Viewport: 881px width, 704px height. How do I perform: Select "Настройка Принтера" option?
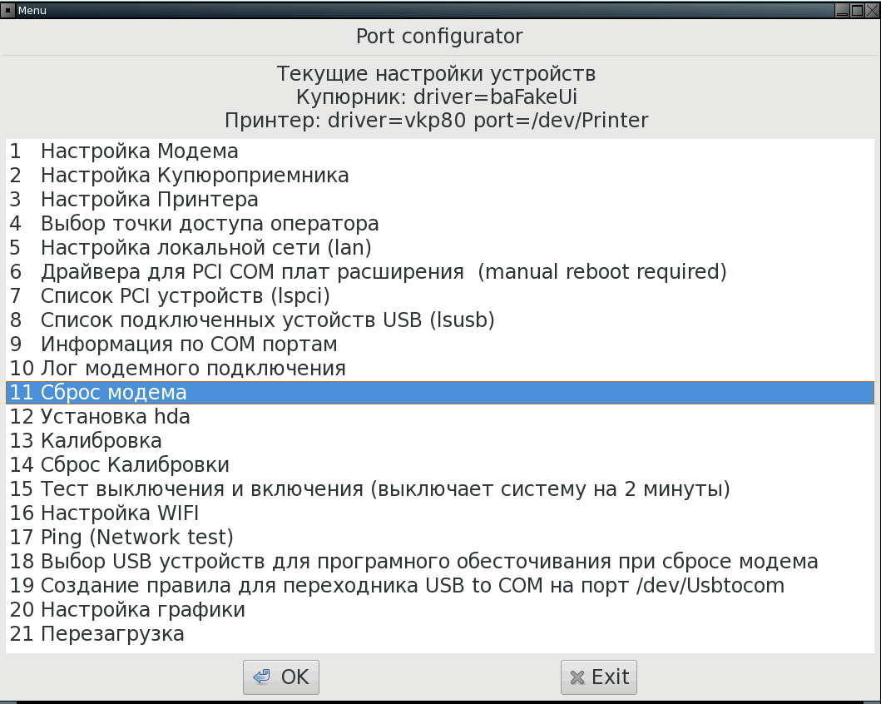pos(149,200)
